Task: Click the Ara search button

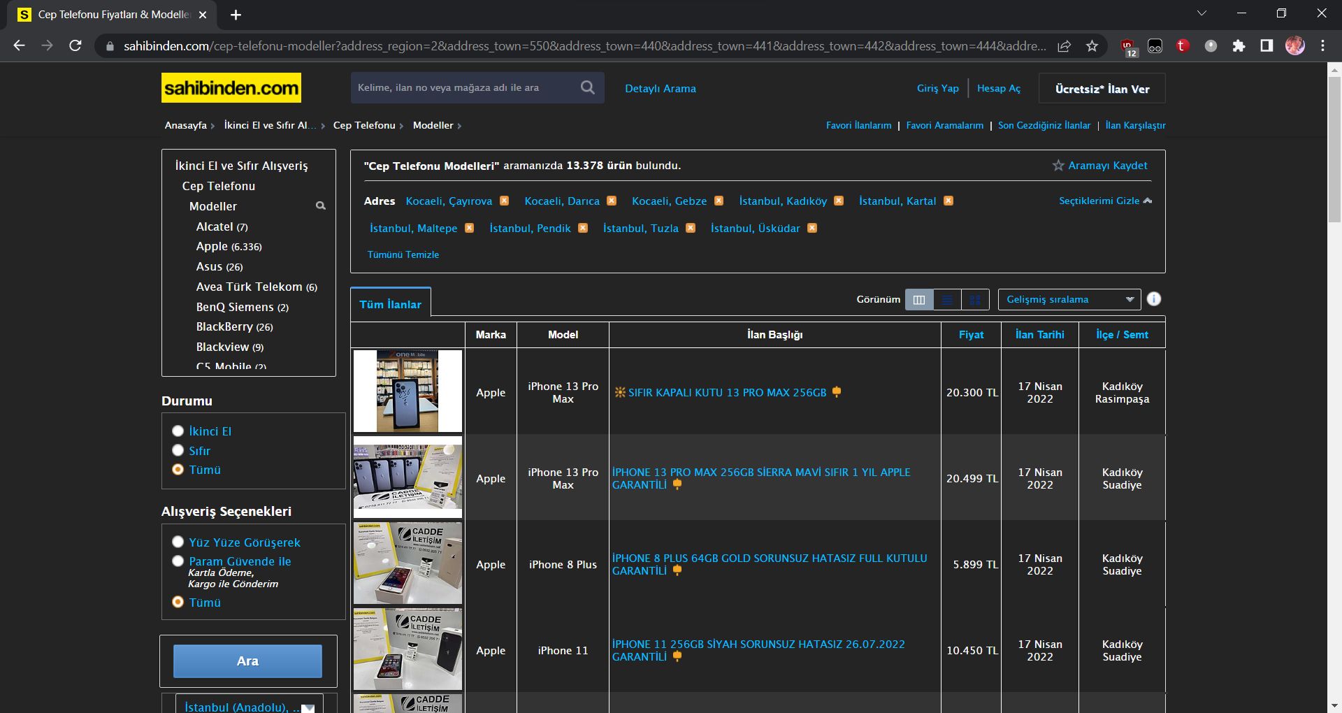Action: [x=247, y=661]
